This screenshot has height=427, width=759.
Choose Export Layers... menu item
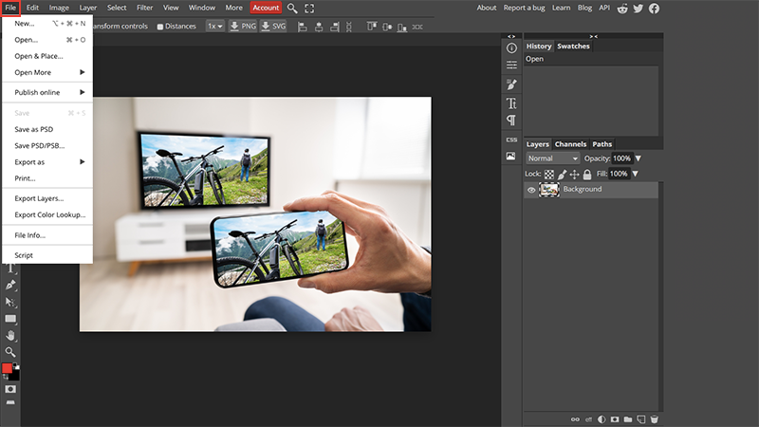click(47, 198)
